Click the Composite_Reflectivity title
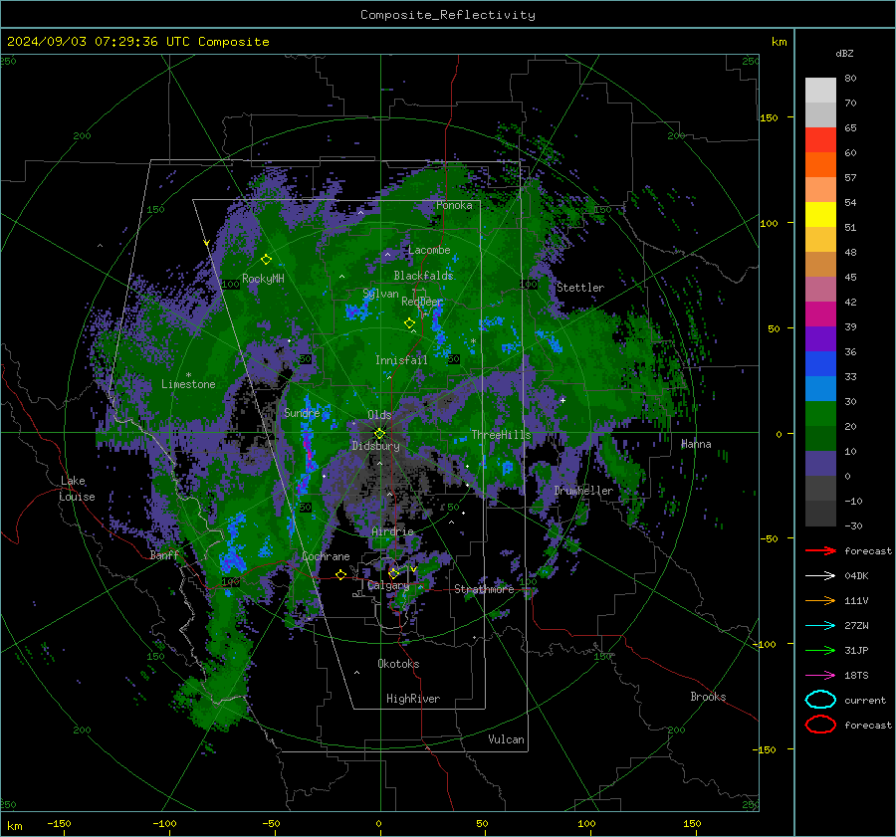The height and width of the screenshot is (837, 896). (x=448, y=15)
